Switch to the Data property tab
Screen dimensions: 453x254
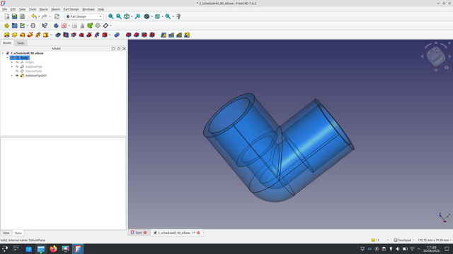point(18,233)
